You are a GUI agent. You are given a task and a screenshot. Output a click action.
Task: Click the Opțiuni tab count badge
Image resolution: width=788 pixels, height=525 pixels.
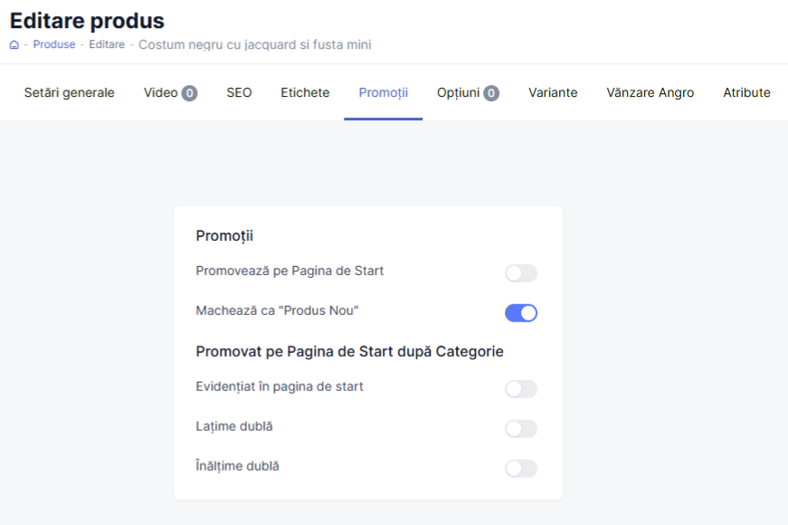pos(491,92)
